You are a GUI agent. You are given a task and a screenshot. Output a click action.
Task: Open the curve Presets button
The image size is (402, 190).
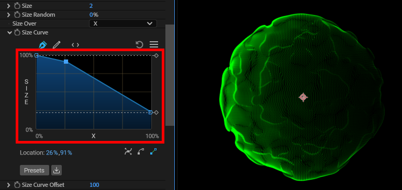[x=35, y=170]
